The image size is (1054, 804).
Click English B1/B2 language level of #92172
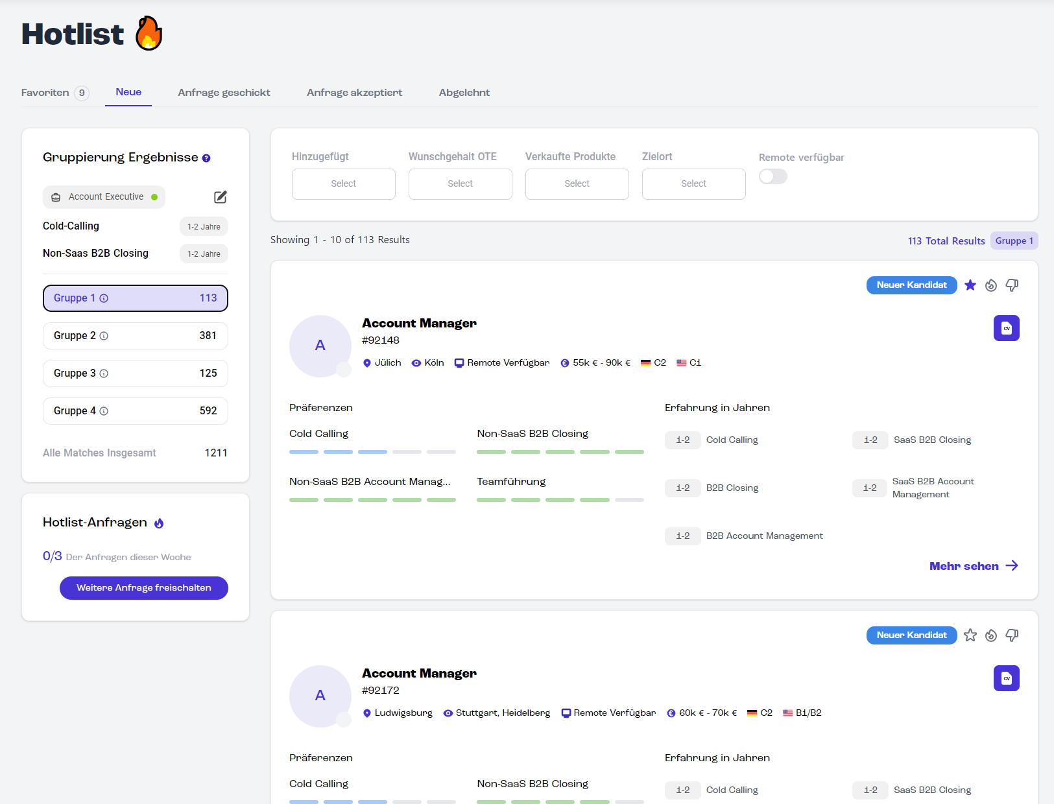[802, 713]
